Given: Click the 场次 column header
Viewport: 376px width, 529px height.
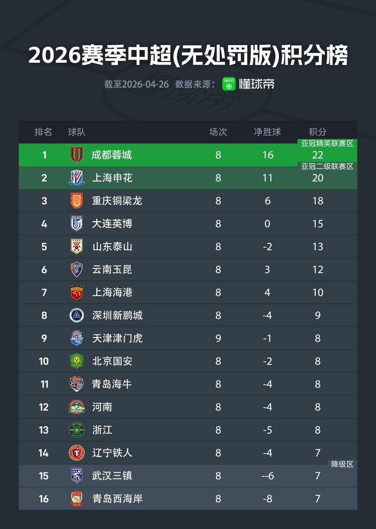Looking at the screenshot, I should (x=218, y=132).
